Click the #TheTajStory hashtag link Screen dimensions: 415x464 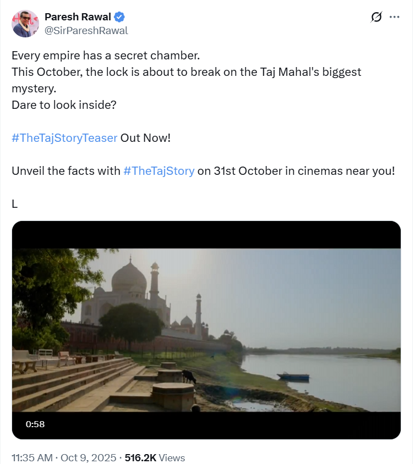[159, 170]
